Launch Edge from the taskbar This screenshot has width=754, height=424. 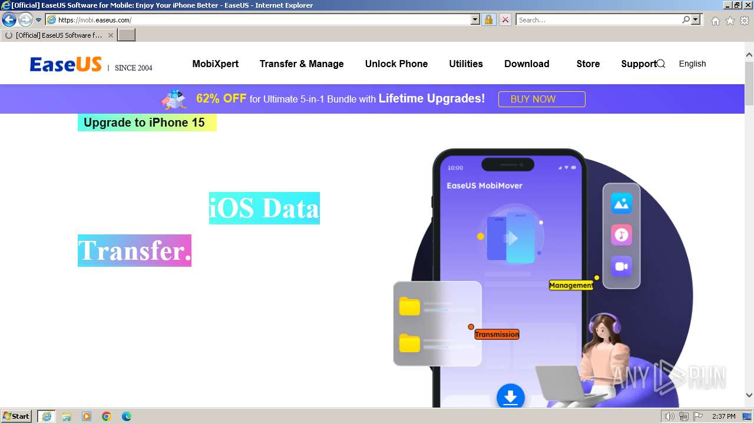coord(127,416)
